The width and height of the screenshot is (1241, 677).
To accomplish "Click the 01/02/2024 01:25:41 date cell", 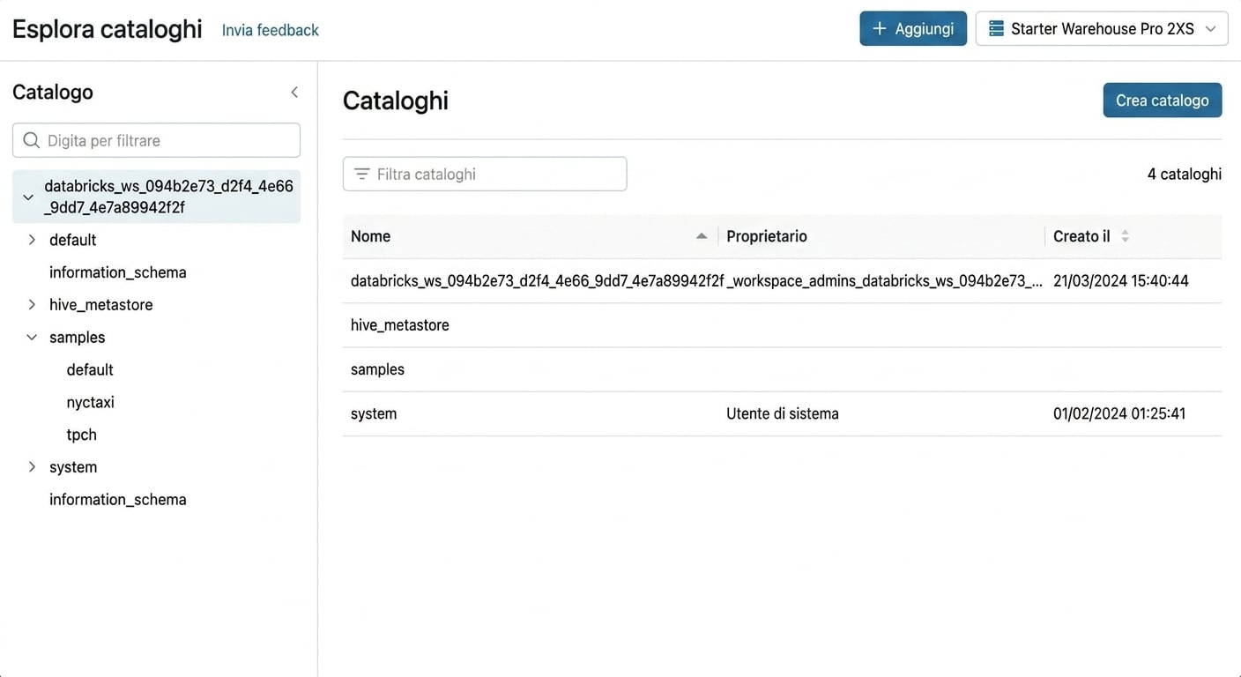I will [1119, 413].
